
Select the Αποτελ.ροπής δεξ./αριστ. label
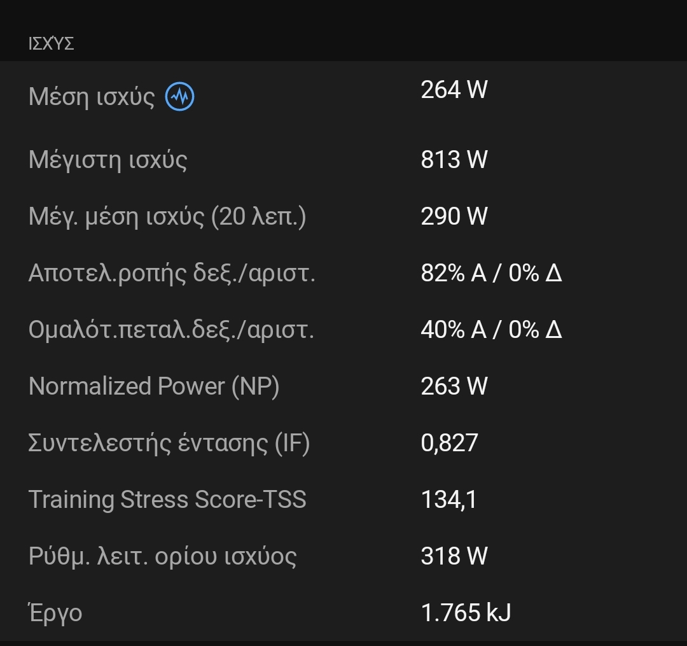(172, 273)
